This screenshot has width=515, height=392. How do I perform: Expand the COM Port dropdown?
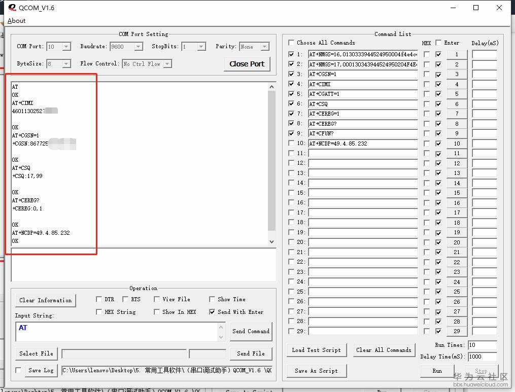(x=66, y=47)
